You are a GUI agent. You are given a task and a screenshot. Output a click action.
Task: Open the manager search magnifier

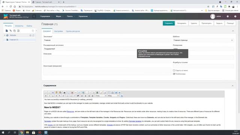click(x=34, y=16)
